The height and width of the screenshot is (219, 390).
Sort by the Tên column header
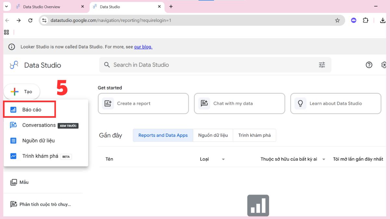[x=110, y=159]
